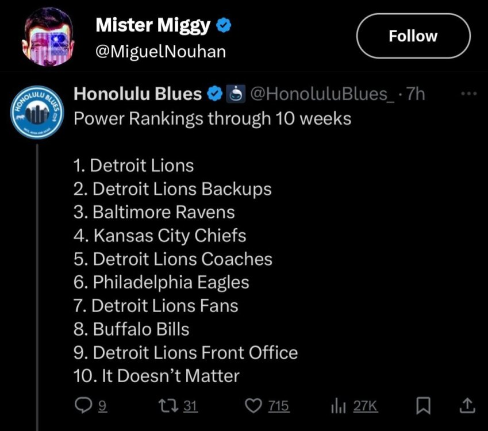
Task: Like the post with the heart icon
Action: pos(253,406)
